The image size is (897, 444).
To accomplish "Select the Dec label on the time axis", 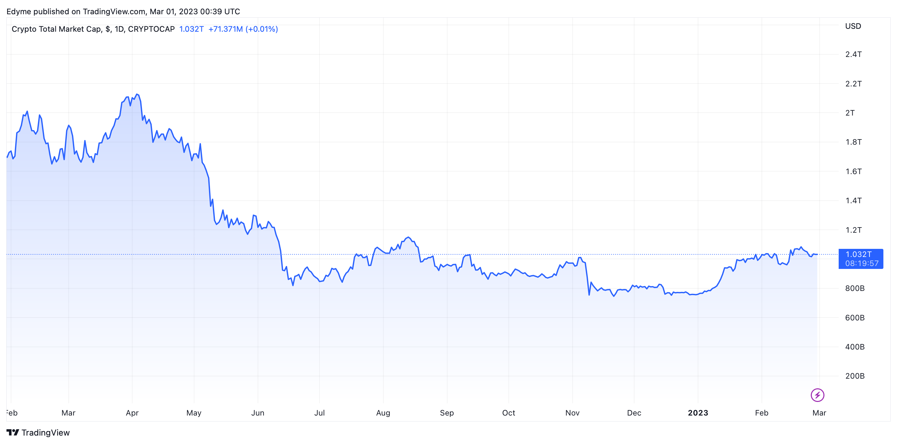I will pyautogui.click(x=634, y=413).
